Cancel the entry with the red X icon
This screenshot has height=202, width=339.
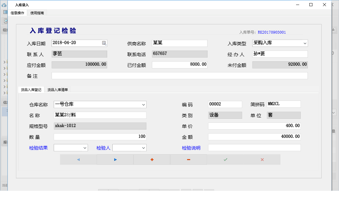pyautogui.click(x=262, y=159)
